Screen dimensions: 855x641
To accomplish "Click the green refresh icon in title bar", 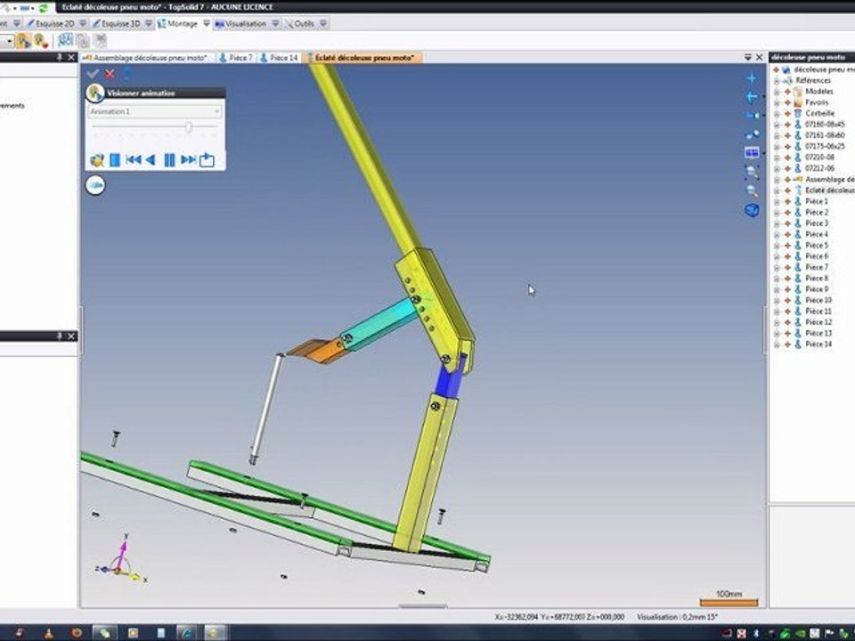I will [x=43, y=8].
